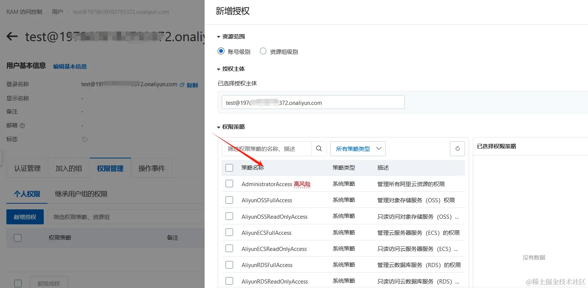Click the 备注 column header in background table
The width and height of the screenshot is (588, 288).
tap(172, 237)
